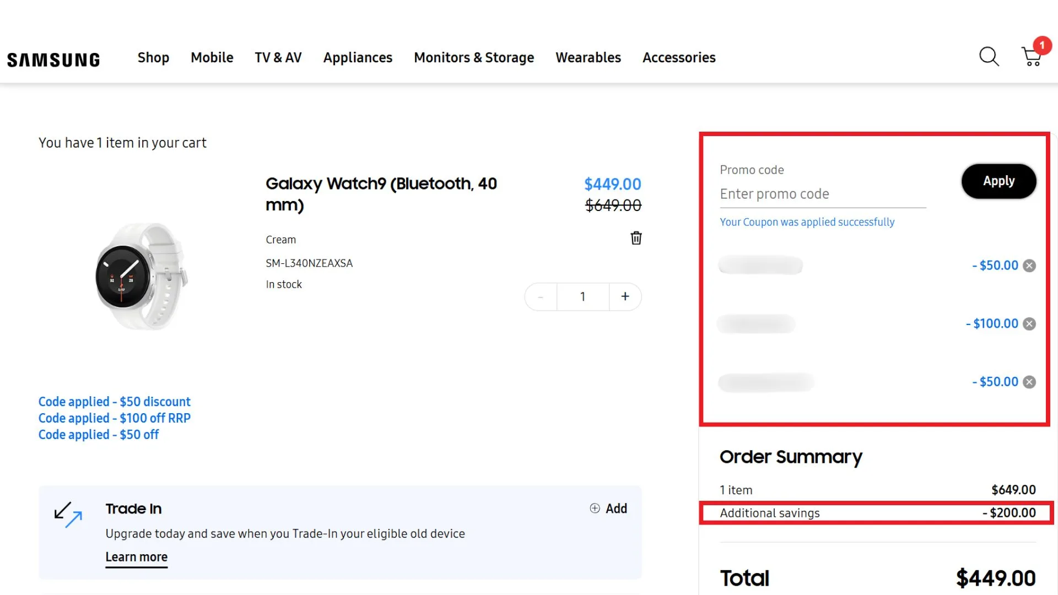Increase quantity with plus button
The height and width of the screenshot is (595, 1058).
click(625, 296)
